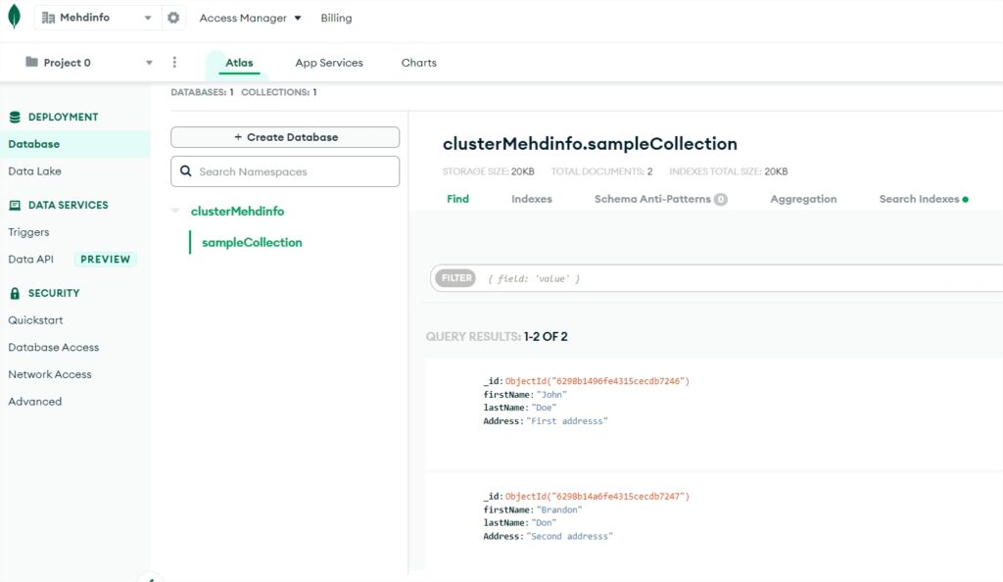Expand the Access Manager menu
1003x582 pixels.
250,18
